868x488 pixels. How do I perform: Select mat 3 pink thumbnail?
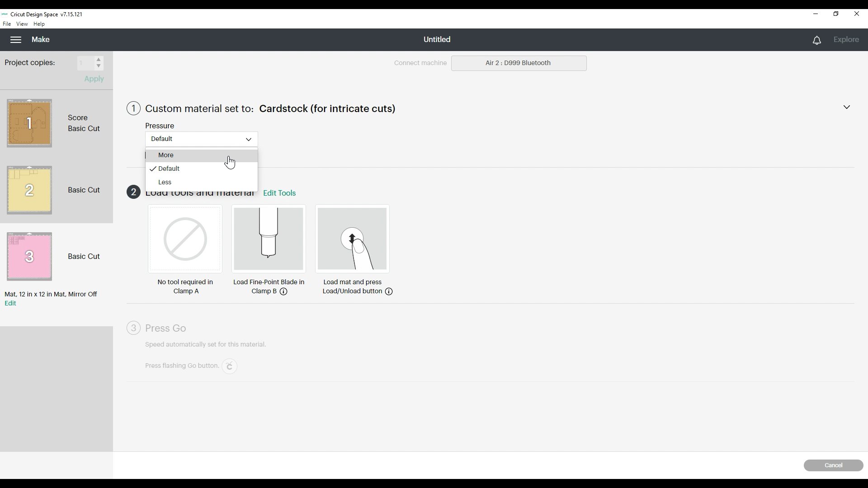pyautogui.click(x=29, y=257)
